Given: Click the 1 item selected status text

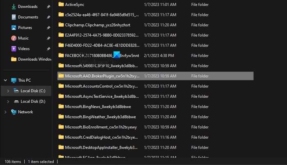Looking at the screenshot, I should click(41, 162).
